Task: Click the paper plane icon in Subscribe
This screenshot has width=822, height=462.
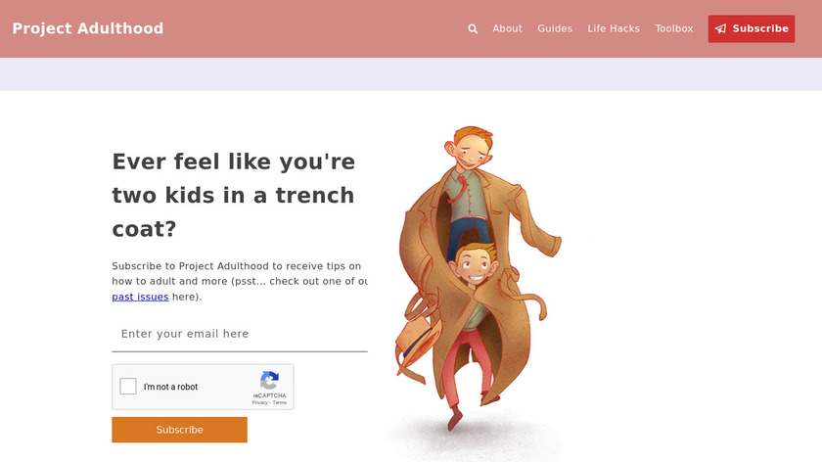Action: coord(721,28)
